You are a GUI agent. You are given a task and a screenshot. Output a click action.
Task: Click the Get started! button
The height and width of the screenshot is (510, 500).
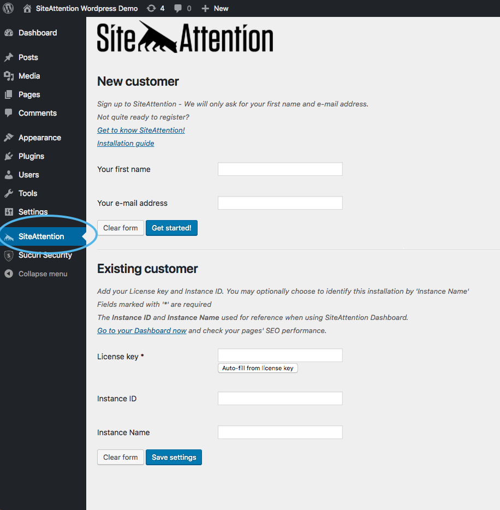pyautogui.click(x=171, y=228)
